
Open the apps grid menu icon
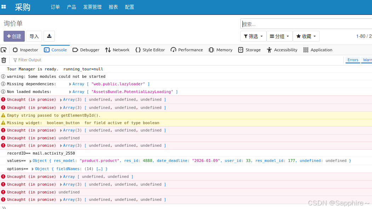click(4, 7)
